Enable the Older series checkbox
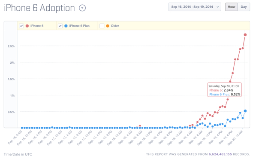This screenshot has width=253, height=159. (102, 26)
